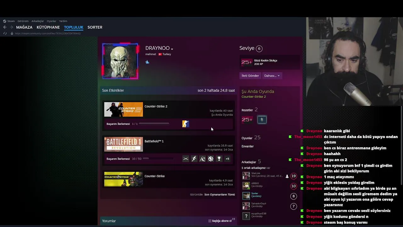
Task: Click the Battlefield 1 achievement progress bar
Action: (158, 159)
